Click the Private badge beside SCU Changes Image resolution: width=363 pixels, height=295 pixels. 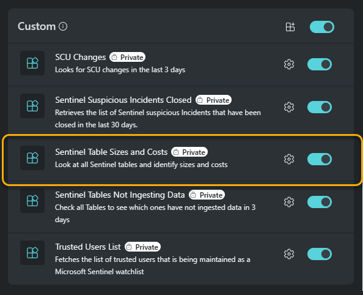click(x=127, y=57)
